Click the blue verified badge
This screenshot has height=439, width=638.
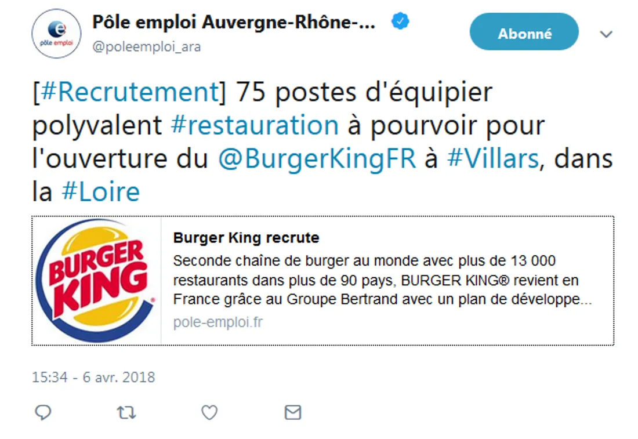[400, 21]
